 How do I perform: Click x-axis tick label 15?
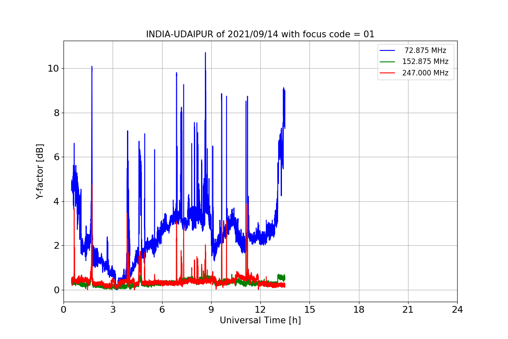[309, 310]
